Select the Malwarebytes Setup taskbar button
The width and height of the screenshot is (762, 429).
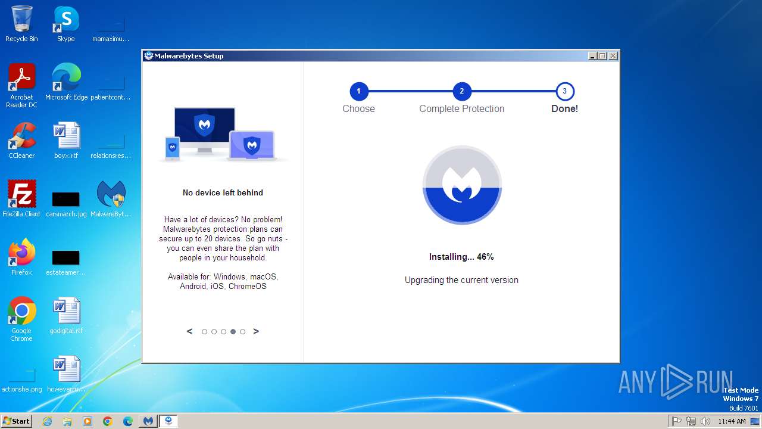click(x=169, y=421)
